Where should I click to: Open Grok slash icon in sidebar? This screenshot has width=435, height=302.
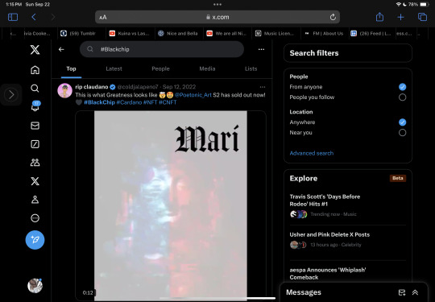pos(35,144)
